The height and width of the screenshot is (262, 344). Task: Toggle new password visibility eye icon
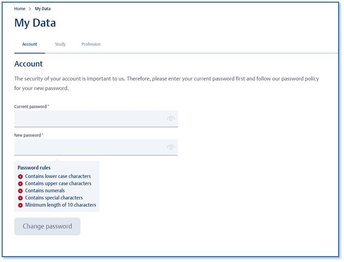click(171, 147)
